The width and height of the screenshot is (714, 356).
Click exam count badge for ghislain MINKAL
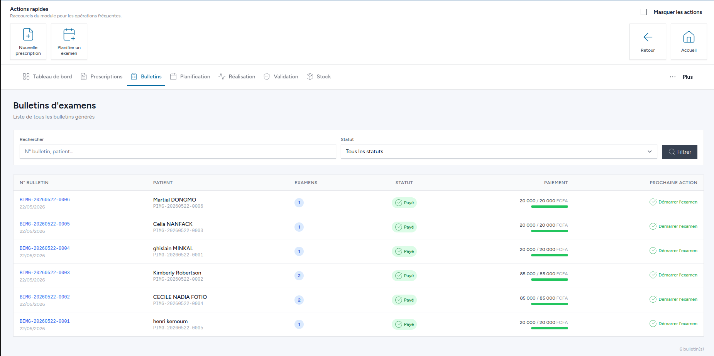tap(299, 251)
